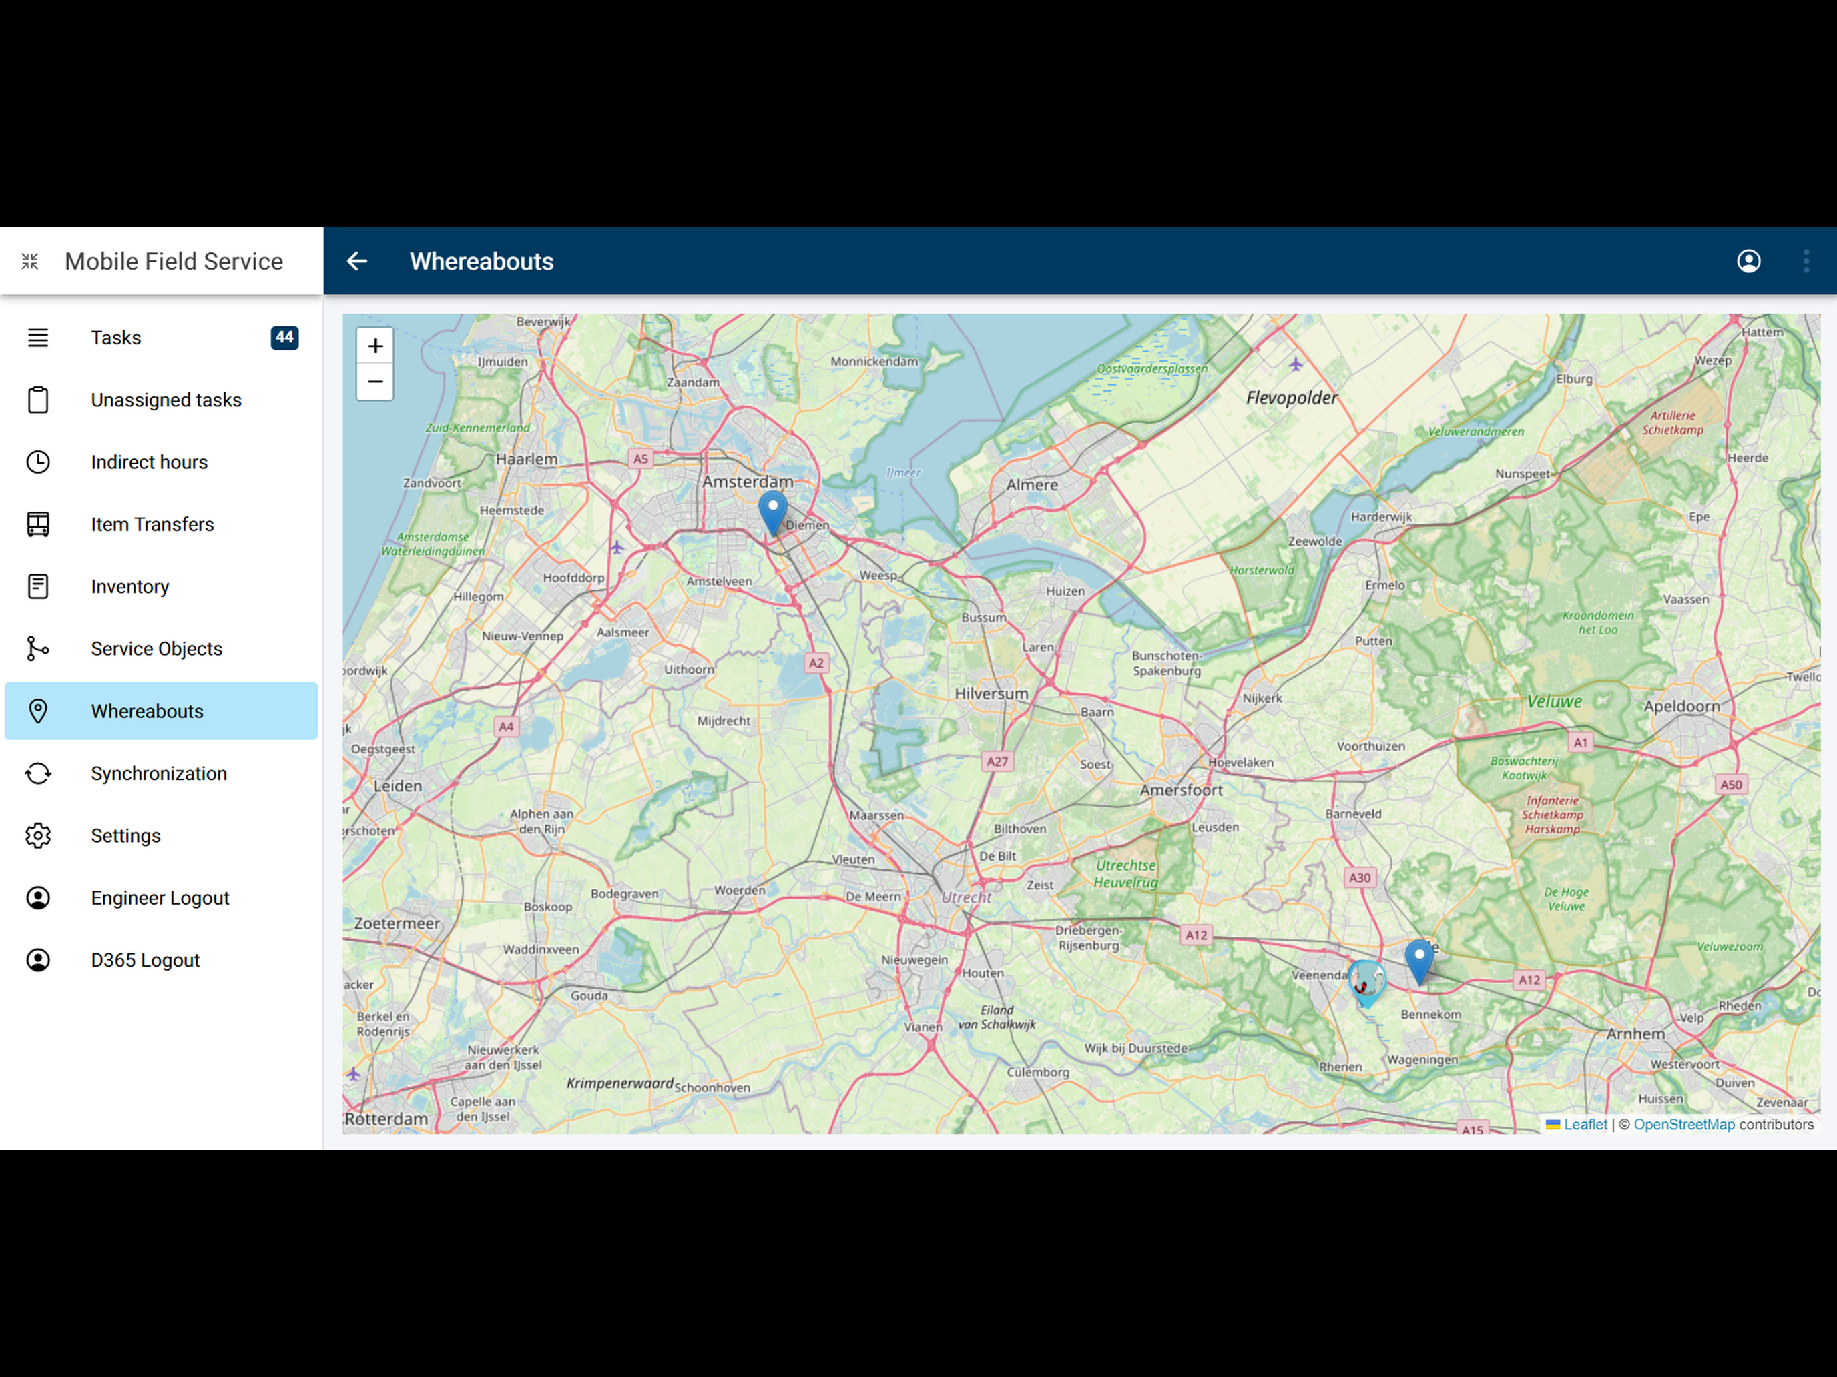Click the Synchronization refresh icon

tap(38, 774)
